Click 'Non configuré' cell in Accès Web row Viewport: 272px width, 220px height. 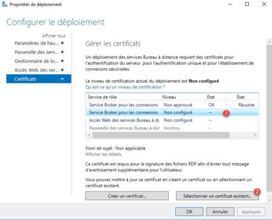click(178, 120)
